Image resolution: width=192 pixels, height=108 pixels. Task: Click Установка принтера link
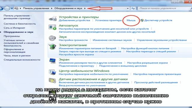(x=108, y=20)
